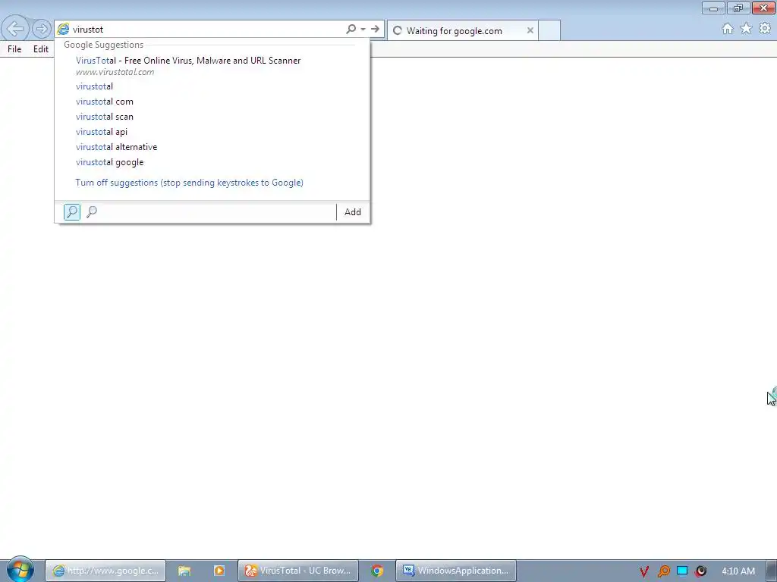Switch to VirusTotal - UC Browser taskbar button
Image resolution: width=777 pixels, height=582 pixels.
pyautogui.click(x=297, y=571)
